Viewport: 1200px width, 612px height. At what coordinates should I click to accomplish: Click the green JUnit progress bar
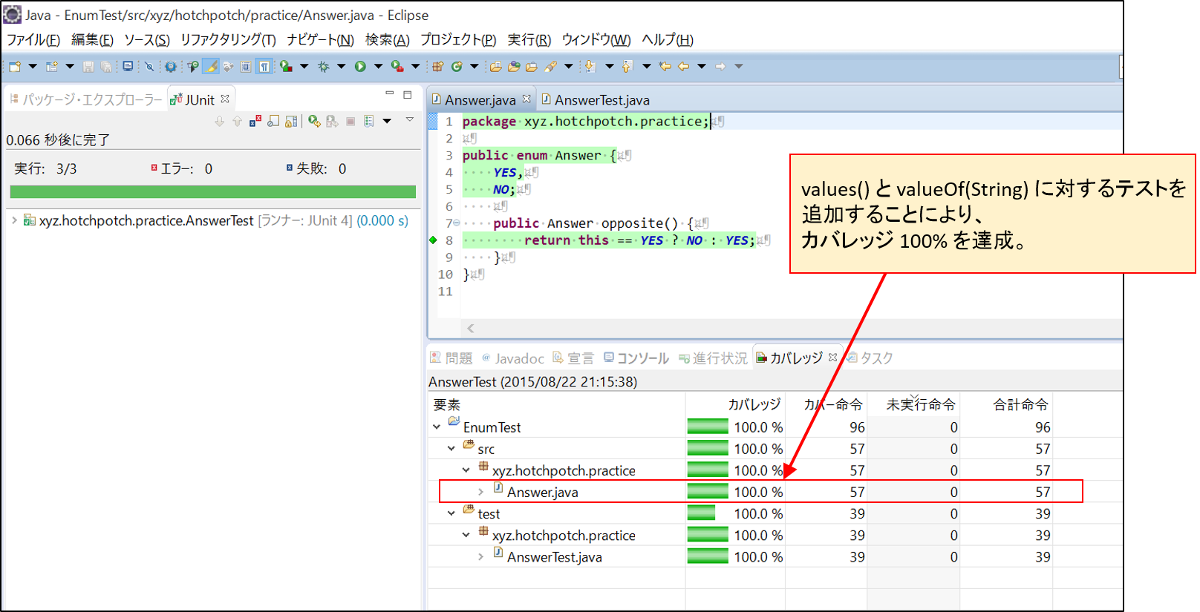(x=212, y=192)
